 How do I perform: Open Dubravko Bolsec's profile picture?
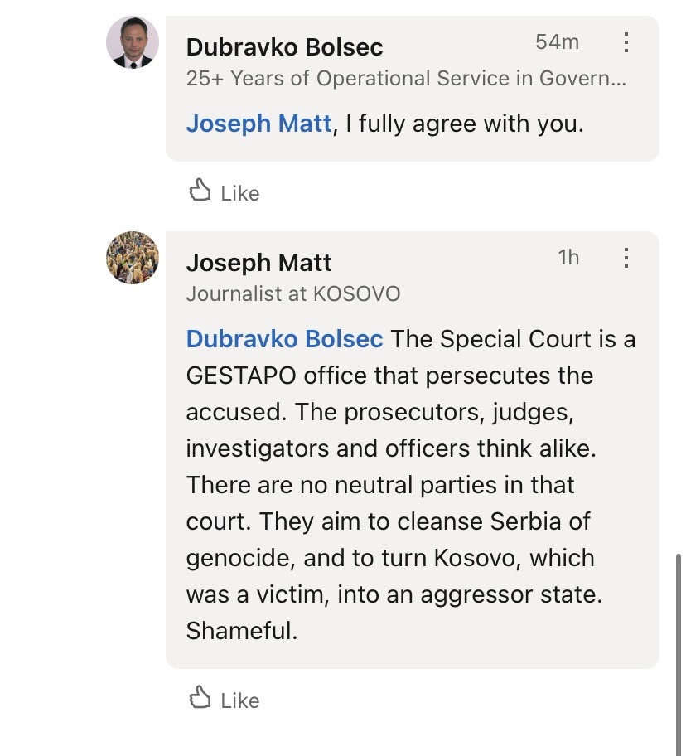click(133, 42)
